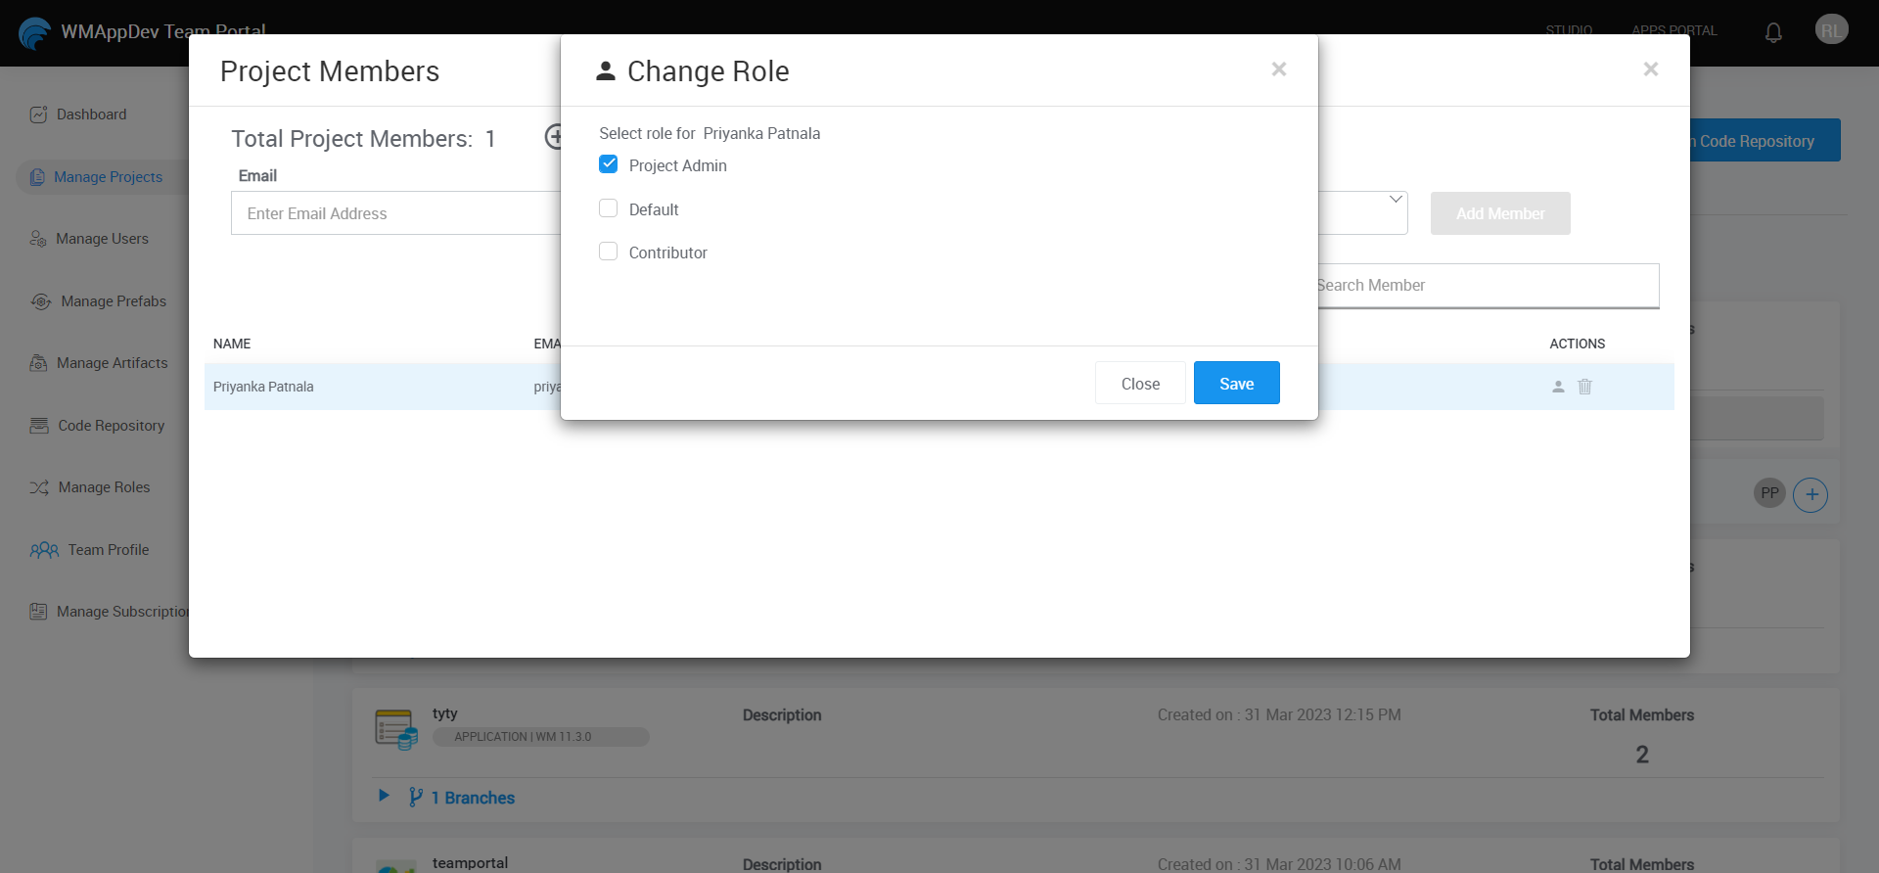Click the change role person icon in Actions
The image size is (1879, 873).
coord(1558,387)
